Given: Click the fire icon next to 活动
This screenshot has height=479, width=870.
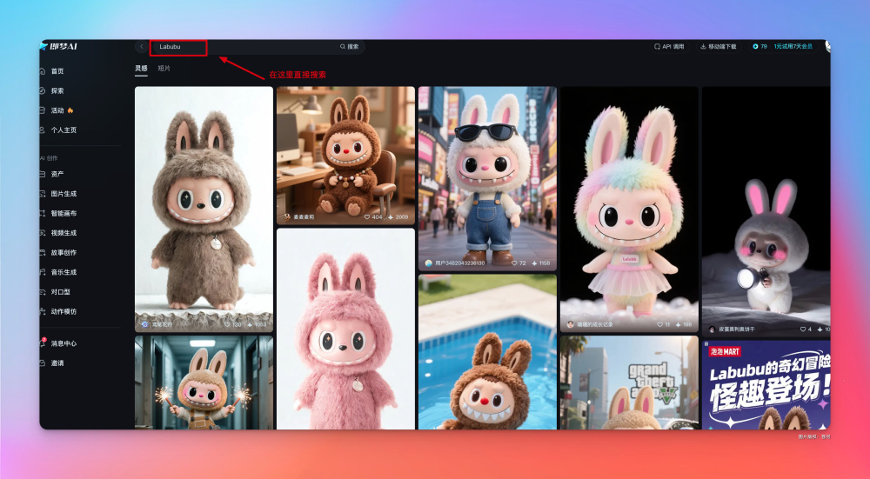Looking at the screenshot, I should [x=70, y=110].
